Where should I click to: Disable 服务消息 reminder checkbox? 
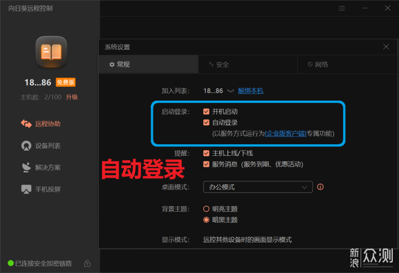206,164
